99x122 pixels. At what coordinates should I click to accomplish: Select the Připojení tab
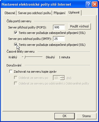59,13
